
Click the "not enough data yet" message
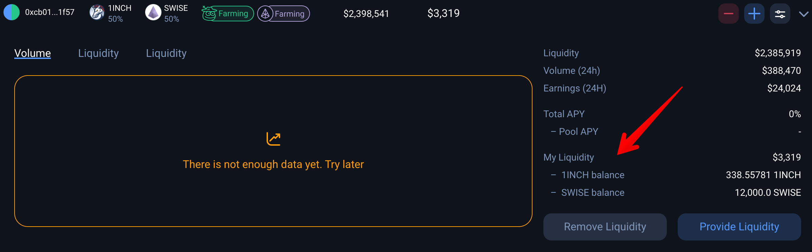(273, 164)
